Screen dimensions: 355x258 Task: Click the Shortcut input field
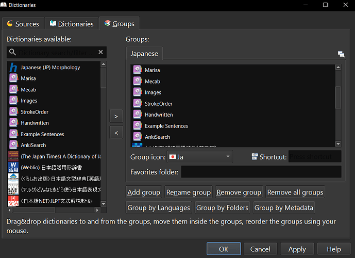tap(315, 156)
